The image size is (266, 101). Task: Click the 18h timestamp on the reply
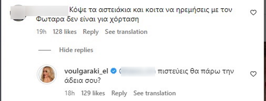pyautogui.click(x=70, y=93)
